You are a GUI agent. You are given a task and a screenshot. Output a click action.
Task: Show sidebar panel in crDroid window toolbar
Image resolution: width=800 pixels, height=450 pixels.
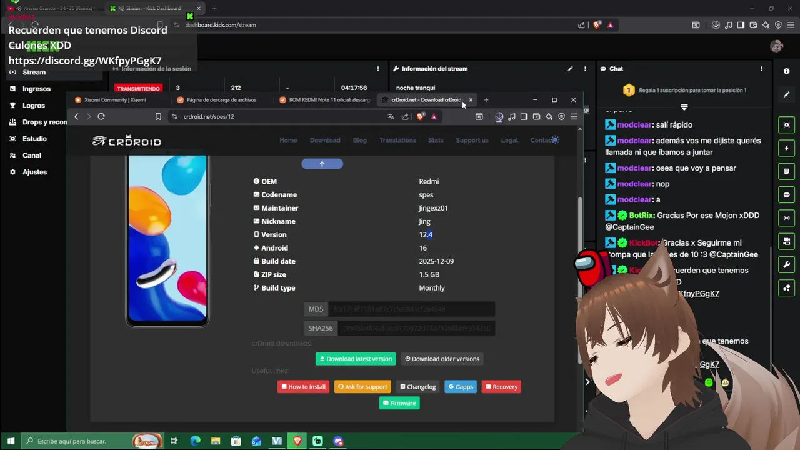coord(524,116)
